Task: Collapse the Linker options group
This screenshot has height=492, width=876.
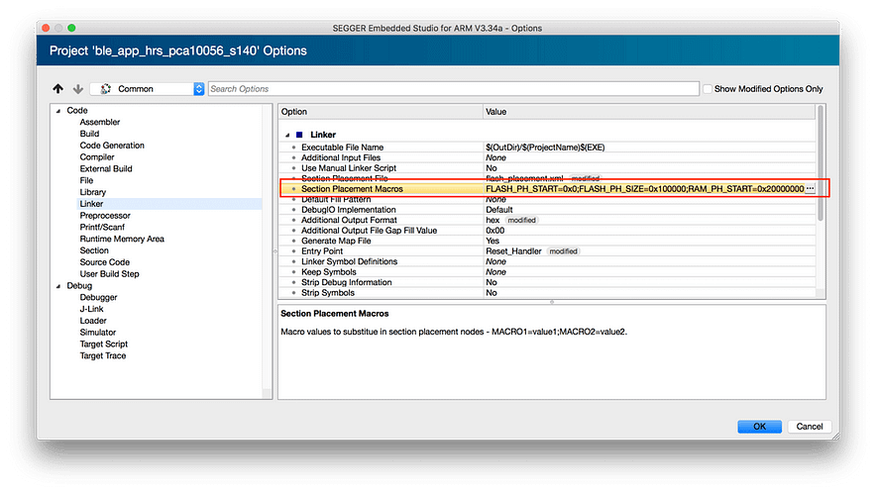Action: 287,135
